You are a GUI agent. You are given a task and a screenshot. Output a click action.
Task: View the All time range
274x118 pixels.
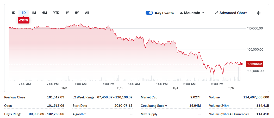point(87,13)
